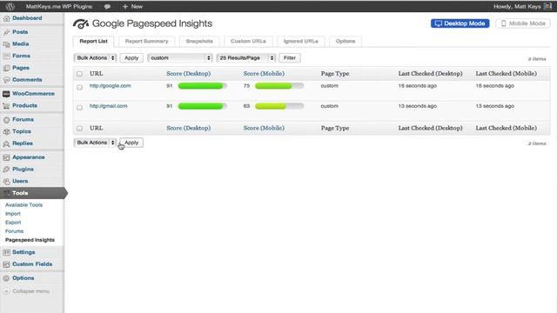Click the Plugins sidebar icon
Image resolution: width=557 pixels, height=313 pixels.
point(6,170)
